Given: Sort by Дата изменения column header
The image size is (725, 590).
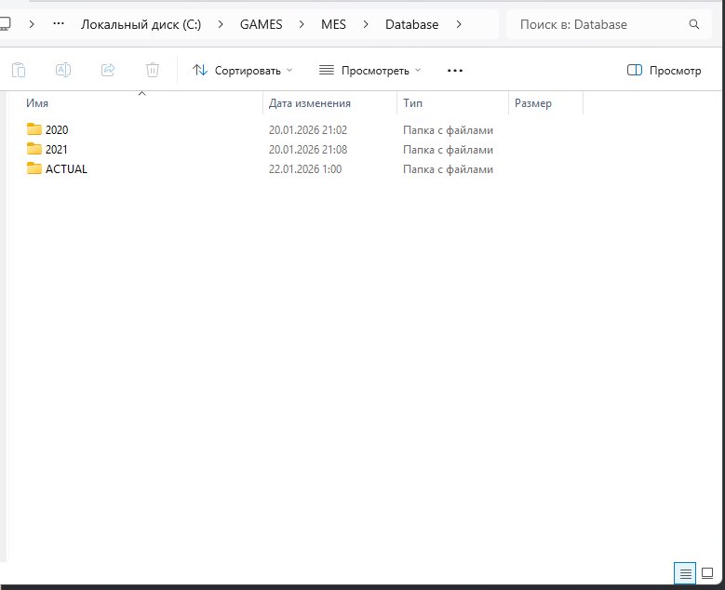Looking at the screenshot, I should pyautogui.click(x=309, y=103).
